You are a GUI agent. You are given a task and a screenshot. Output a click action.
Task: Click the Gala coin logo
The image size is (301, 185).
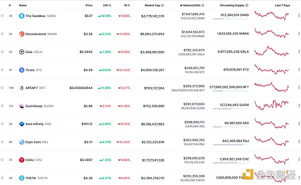[22, 52]
